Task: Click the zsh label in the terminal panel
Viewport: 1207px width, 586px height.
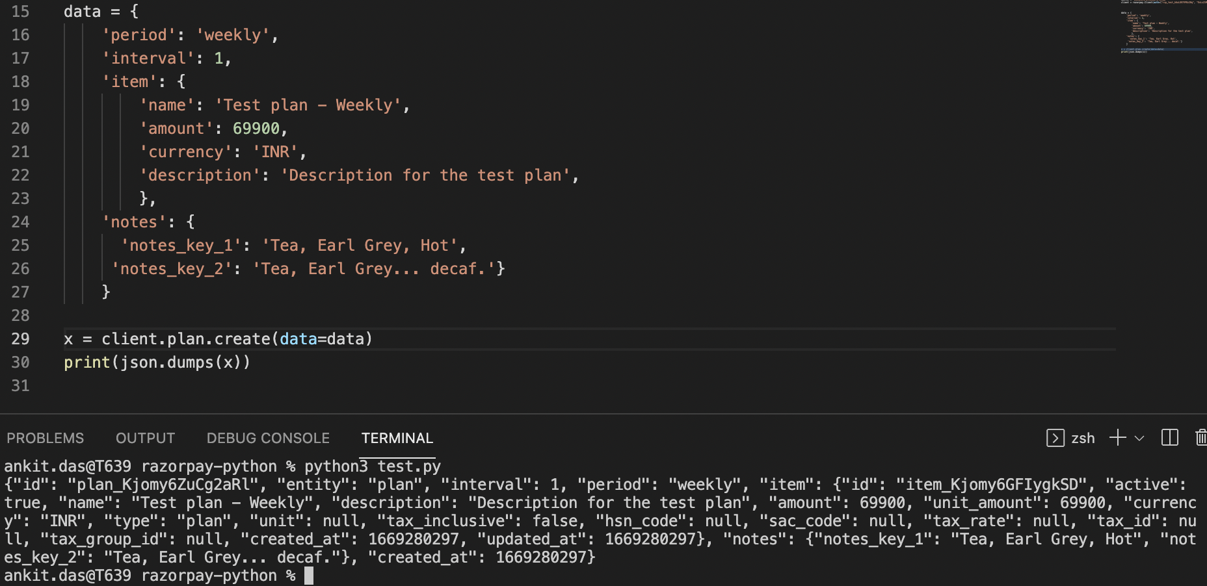Action: coord(1082,438)
